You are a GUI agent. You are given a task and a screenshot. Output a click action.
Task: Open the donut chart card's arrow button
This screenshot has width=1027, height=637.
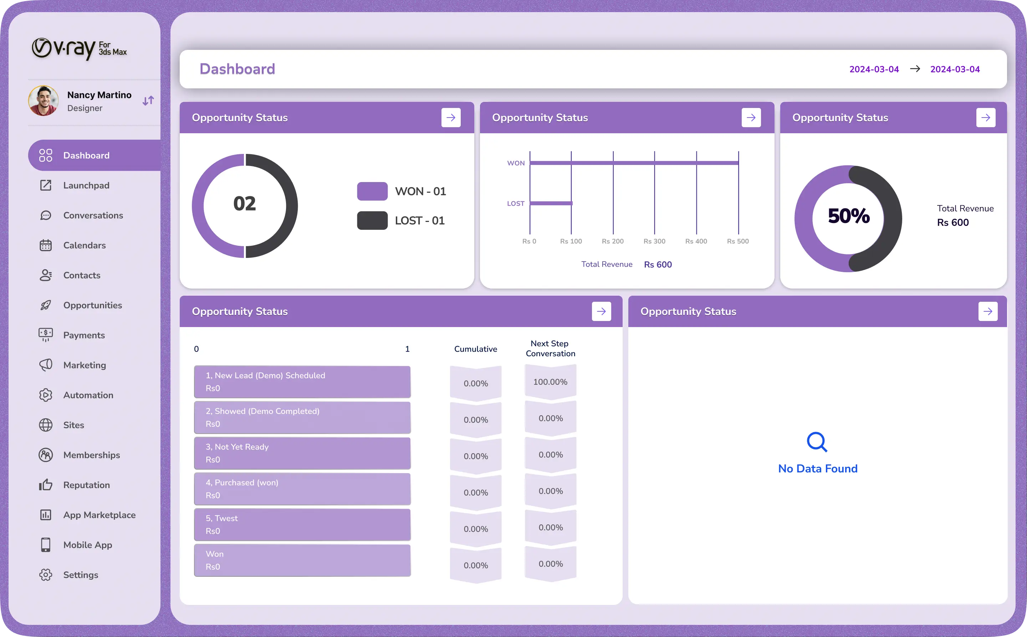451,118
